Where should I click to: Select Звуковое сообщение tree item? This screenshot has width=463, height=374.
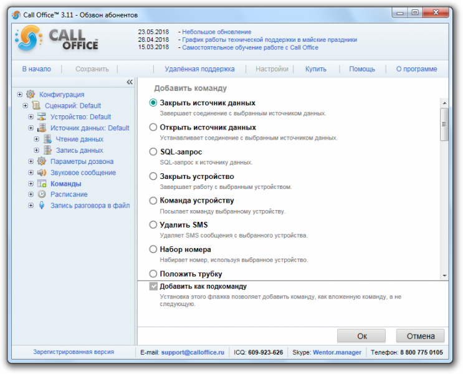[x=83, y=173]
